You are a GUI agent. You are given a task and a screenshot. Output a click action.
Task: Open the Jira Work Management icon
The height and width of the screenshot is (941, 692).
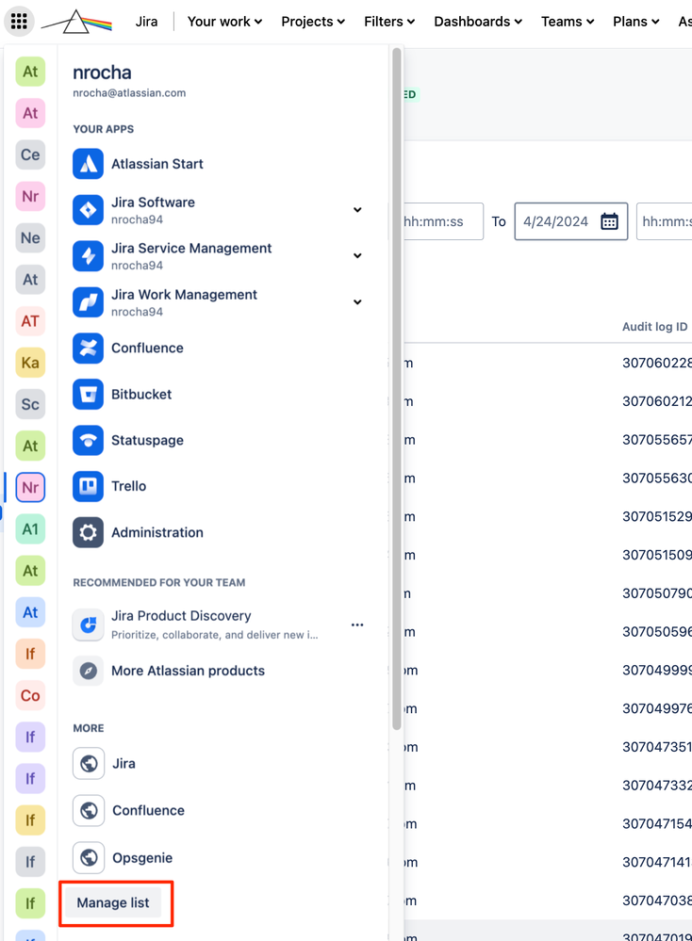89,302
